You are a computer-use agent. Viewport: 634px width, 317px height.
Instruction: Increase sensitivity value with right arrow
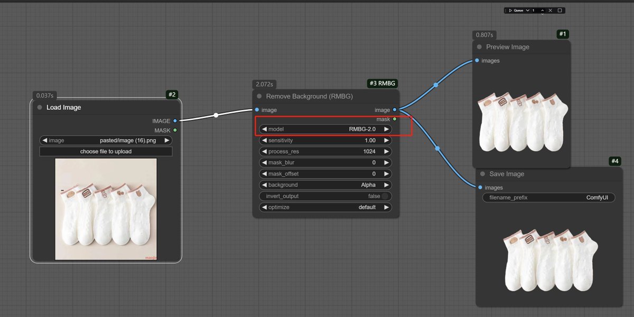point(386,141)
